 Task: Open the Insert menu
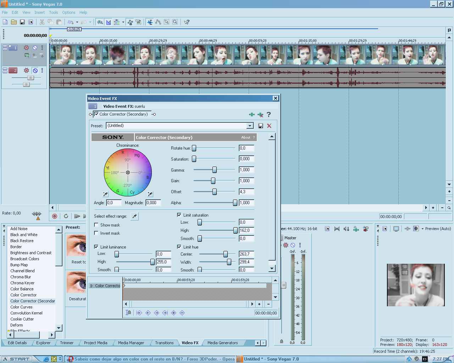(39, 12)
